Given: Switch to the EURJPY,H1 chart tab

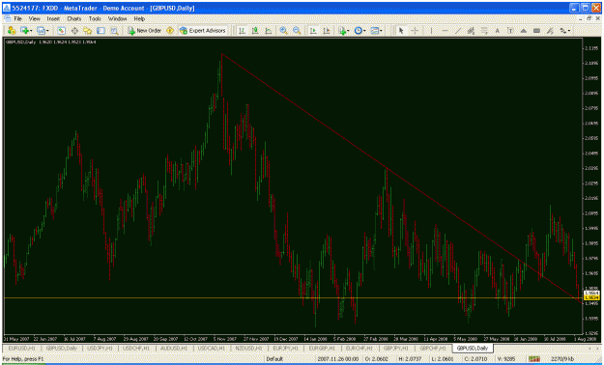Looking at the screenshot, I should (x=285, y=348).
